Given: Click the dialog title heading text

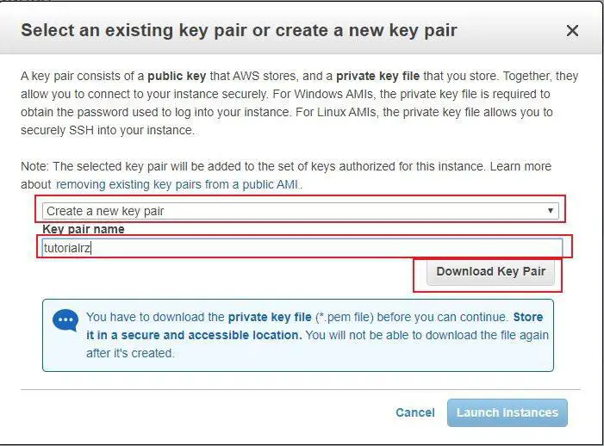Looking at the screenshot, I should pos(239,31).
